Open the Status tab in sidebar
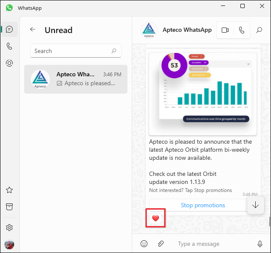 coord(9,63)
